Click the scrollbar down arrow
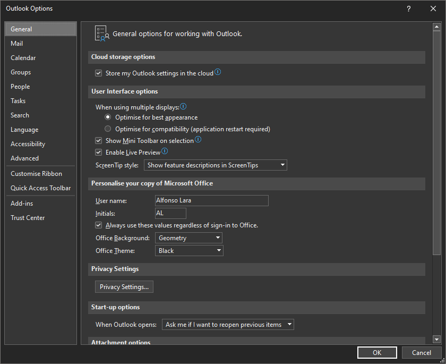This screenshot has width=446, height=364. click(436, 339)
